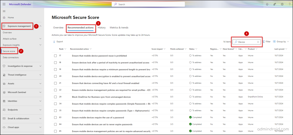
Task: Sort by the Score impact column header
Action: click(158, 49)
